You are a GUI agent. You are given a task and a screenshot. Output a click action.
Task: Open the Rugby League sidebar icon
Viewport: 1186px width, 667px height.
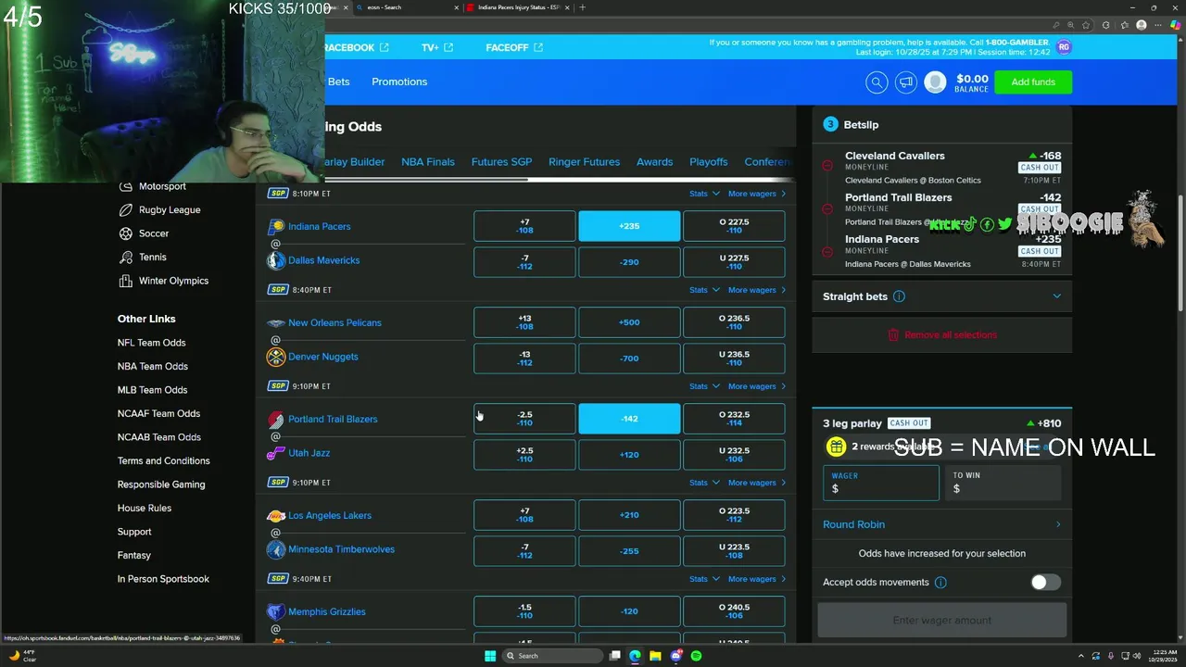(x=126, y=210)
